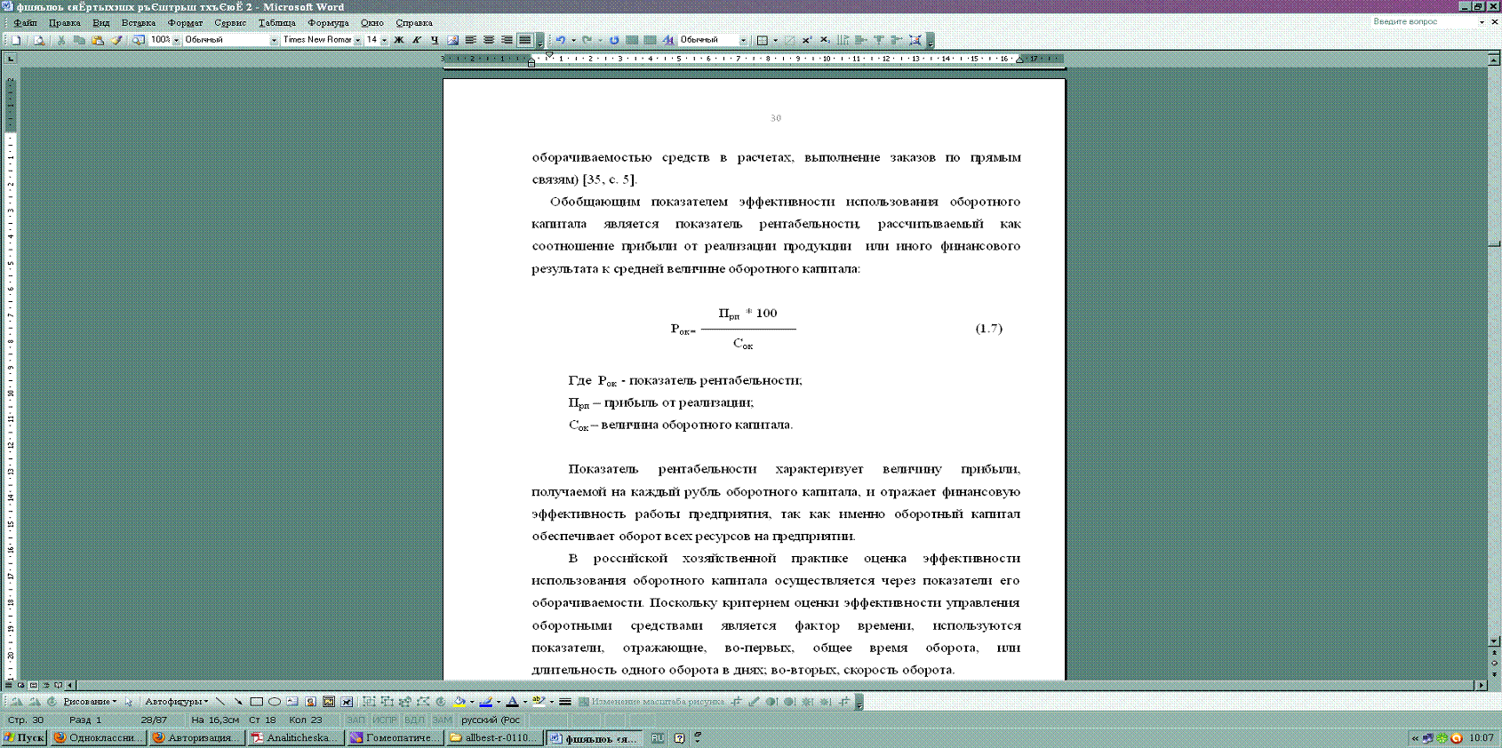
Task: Toggle italic formatting (К)
Action: pos(417,40)
